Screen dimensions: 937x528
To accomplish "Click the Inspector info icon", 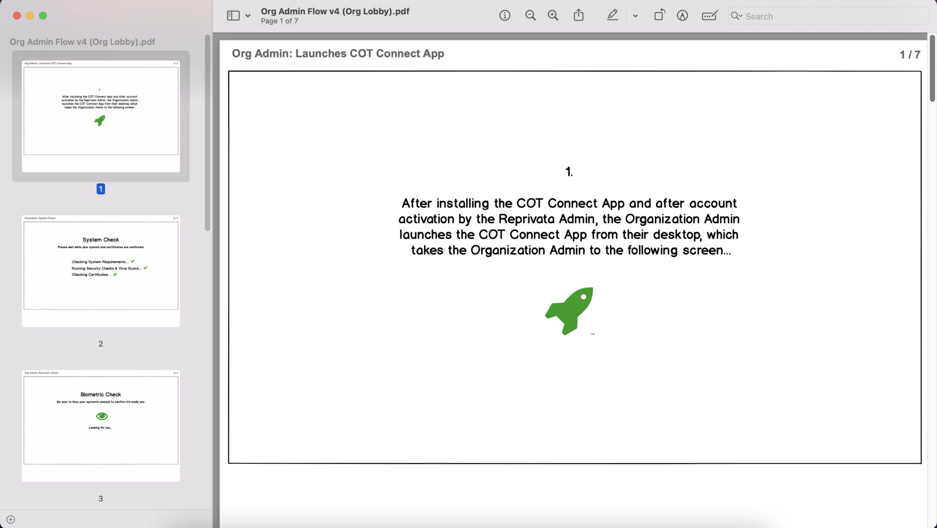I will pos(505,16).
